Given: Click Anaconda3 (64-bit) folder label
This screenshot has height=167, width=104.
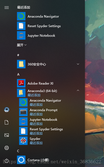Looking at the screenshot, I should tap(42, 91).
